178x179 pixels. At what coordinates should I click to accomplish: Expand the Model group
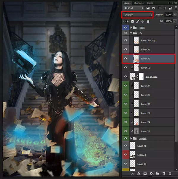(131, 138)
